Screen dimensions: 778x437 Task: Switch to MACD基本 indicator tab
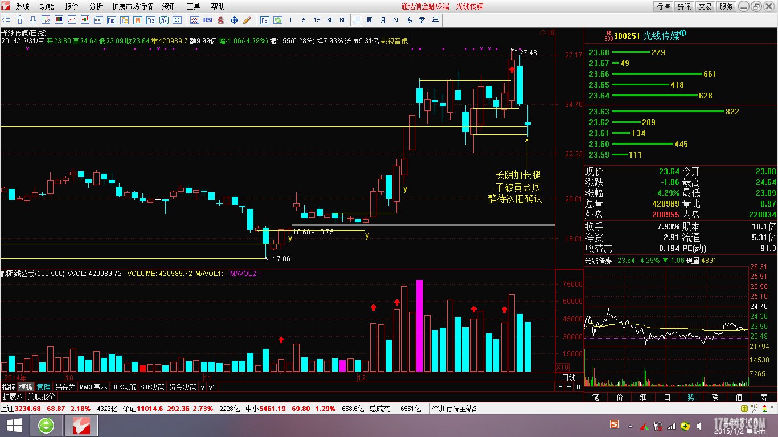[x=93, y=387]
